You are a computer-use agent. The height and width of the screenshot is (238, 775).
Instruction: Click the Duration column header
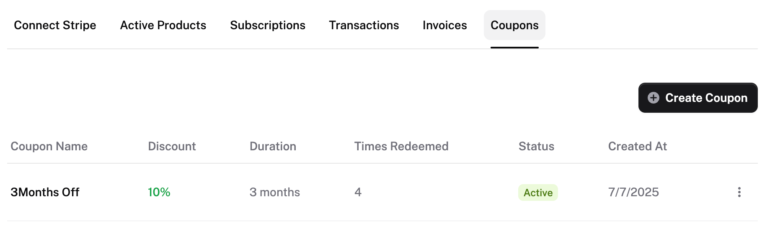click(273, 147)
